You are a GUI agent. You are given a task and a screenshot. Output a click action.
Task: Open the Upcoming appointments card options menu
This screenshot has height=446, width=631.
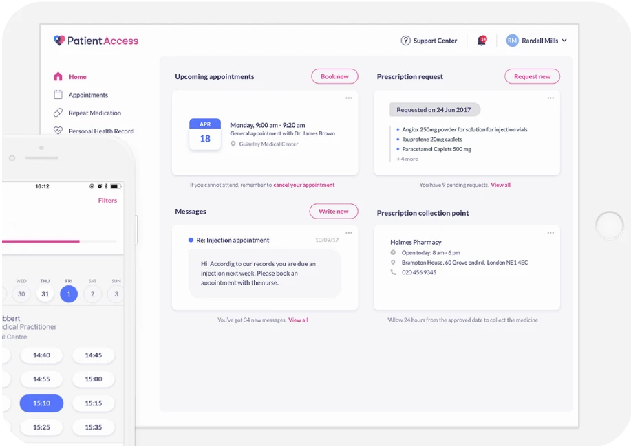click(349, 98)
